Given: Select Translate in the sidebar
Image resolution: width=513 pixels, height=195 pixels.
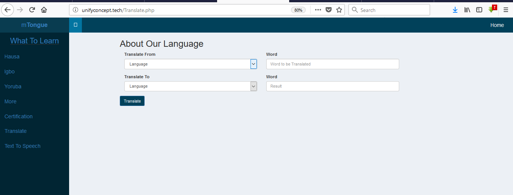Looking at the screenshot, I should 15,131.
